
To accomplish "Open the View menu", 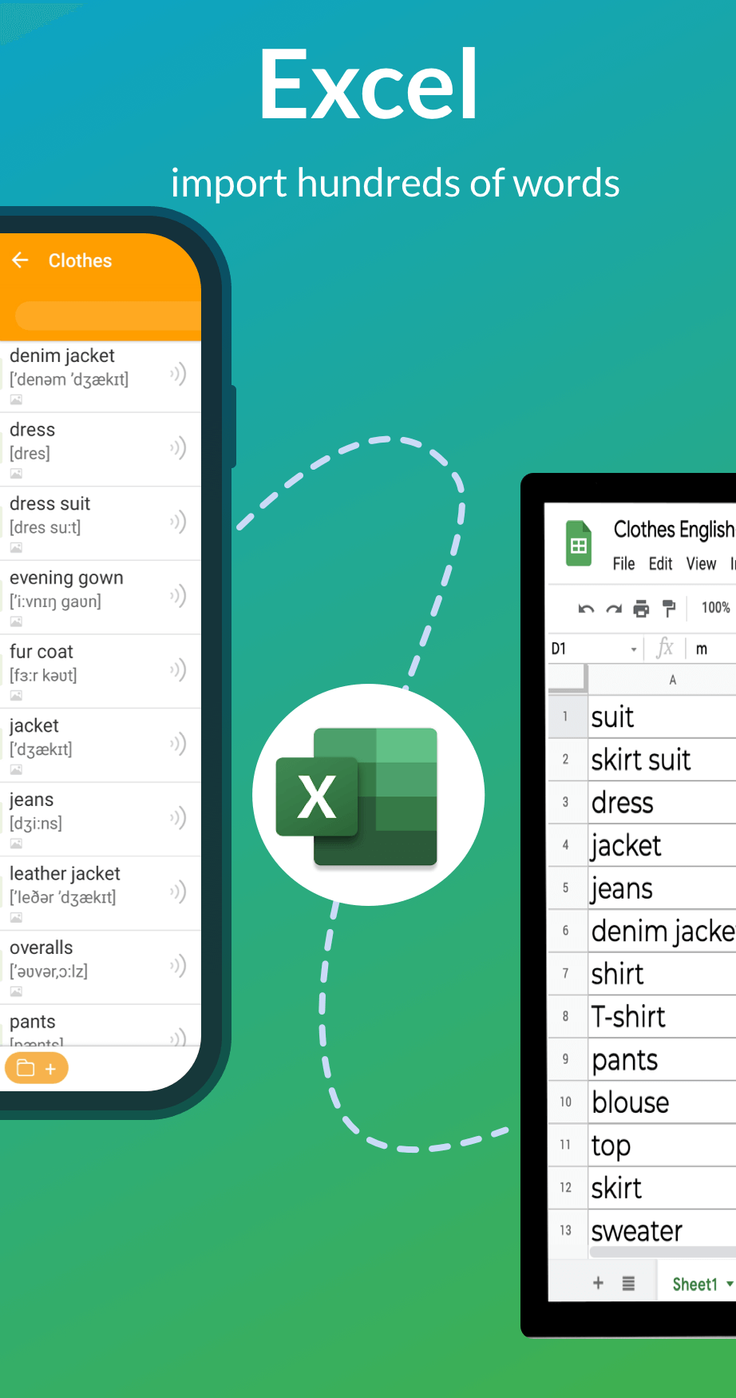I will pyautogui.click(x=701, y=564).
